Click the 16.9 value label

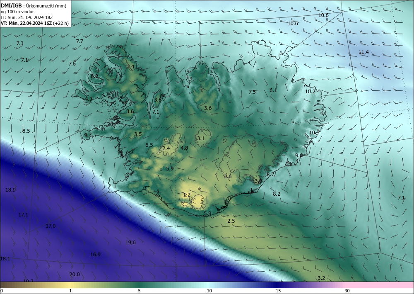coord(95,254)
